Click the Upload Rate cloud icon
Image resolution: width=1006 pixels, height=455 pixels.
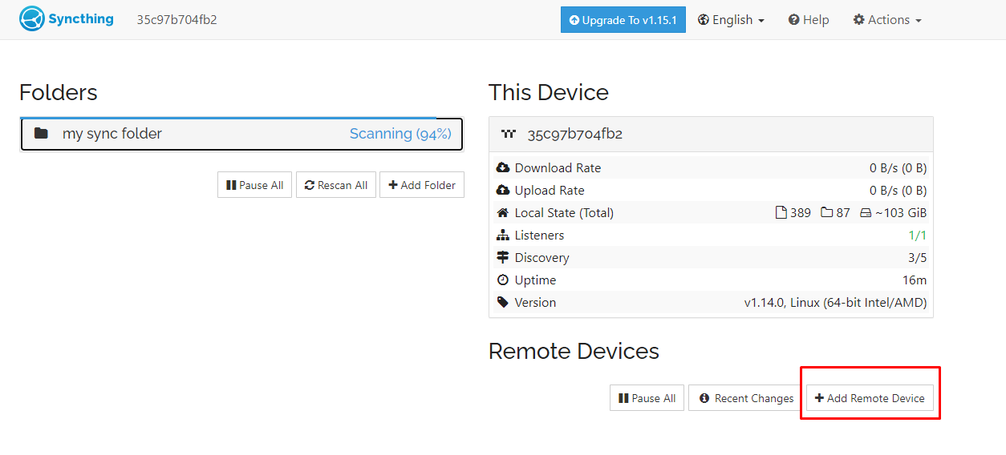pos(503,190)
